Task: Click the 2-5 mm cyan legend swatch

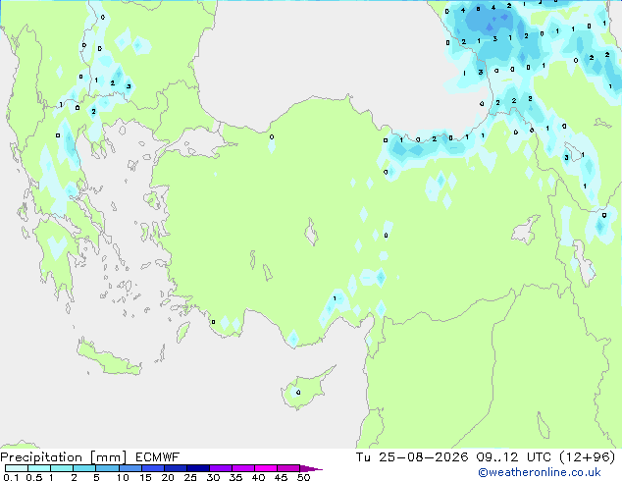Action: pyautogui.click(x=85, y=468)
